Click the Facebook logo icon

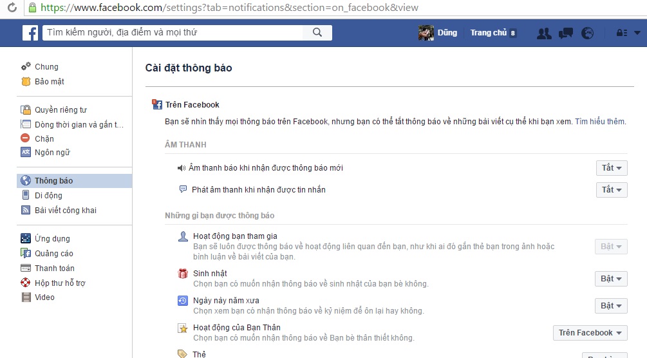tap(30, 33)
